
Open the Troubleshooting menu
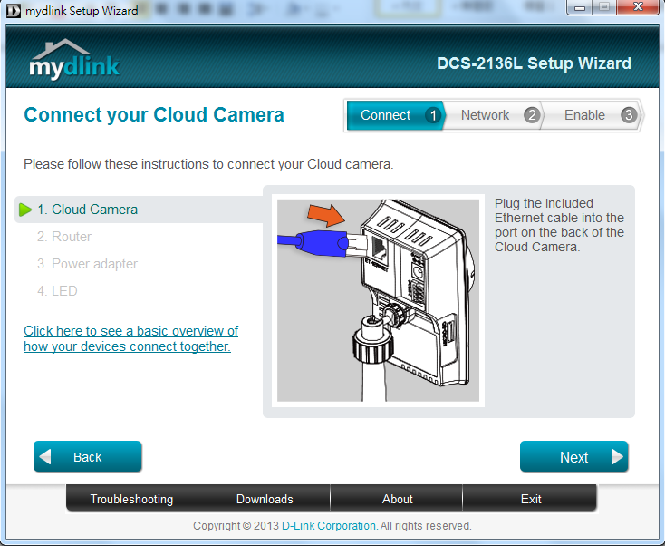pyautogui.click(x=131, y=499)
